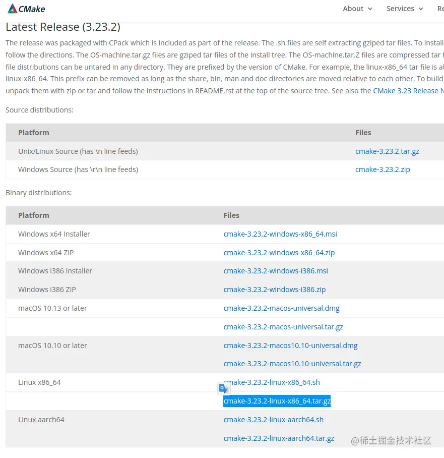Download cmake-3.23.2-linux-aarch64.sh
Screen dimensions: 444x458
pos(273,420)
